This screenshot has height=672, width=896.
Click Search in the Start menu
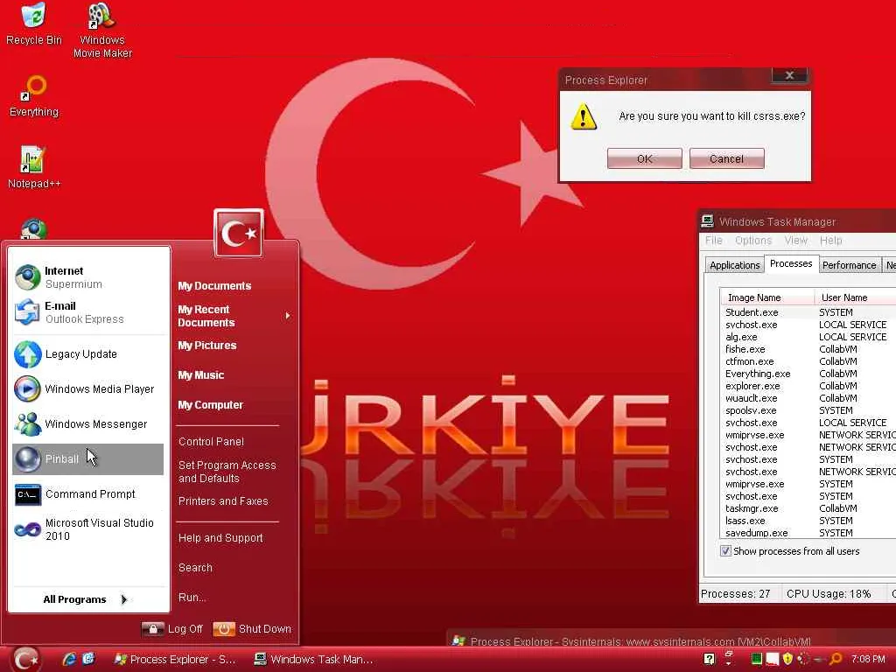pyautogui.click(x=195, y=567)
